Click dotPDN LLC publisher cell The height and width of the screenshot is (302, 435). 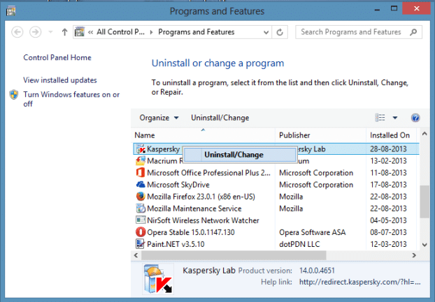click(x=299, y=244)
